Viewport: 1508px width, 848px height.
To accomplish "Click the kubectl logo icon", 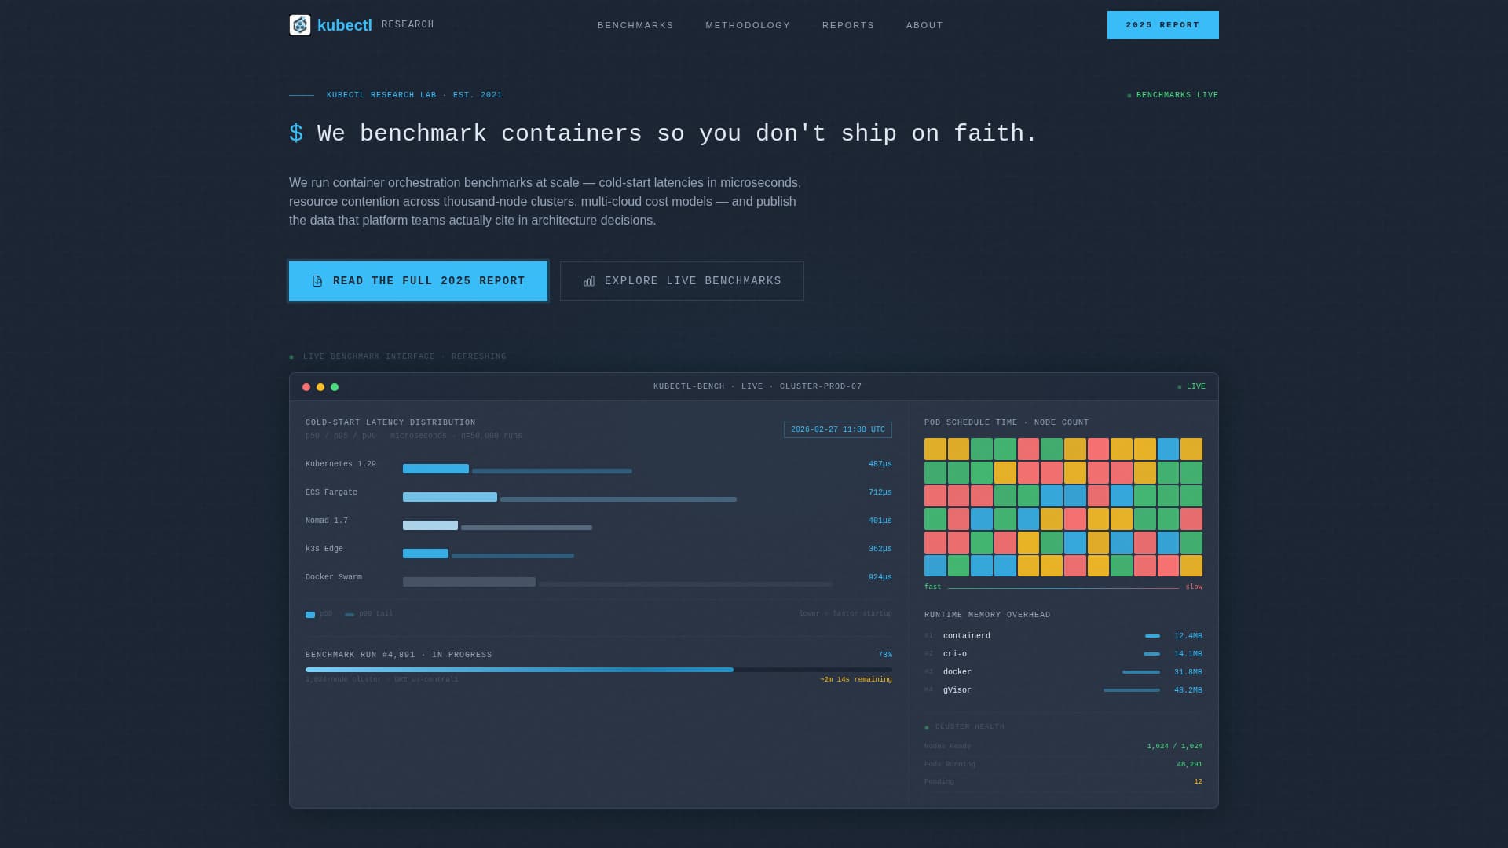I will coord(300,25).
